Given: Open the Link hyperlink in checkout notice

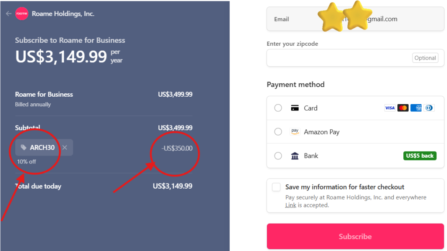Looking at the screenshot, I should pos(291,205).
